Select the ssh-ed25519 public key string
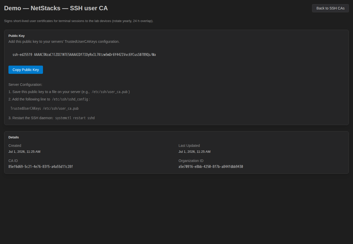This screenshot has height=244, width=353. tap(84, 55)
